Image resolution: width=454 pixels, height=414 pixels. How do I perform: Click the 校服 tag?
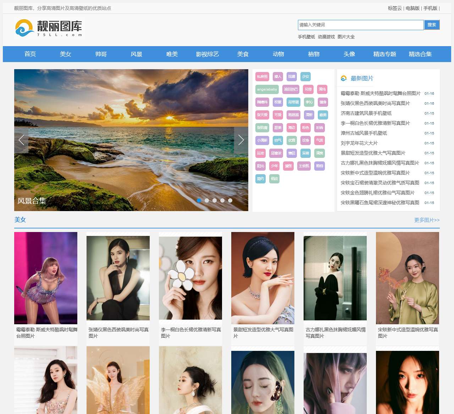(278, 102)
